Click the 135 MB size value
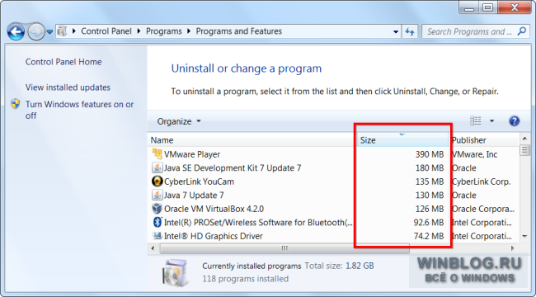The width and height of the screenshot is (536, 297). (430, 181)
